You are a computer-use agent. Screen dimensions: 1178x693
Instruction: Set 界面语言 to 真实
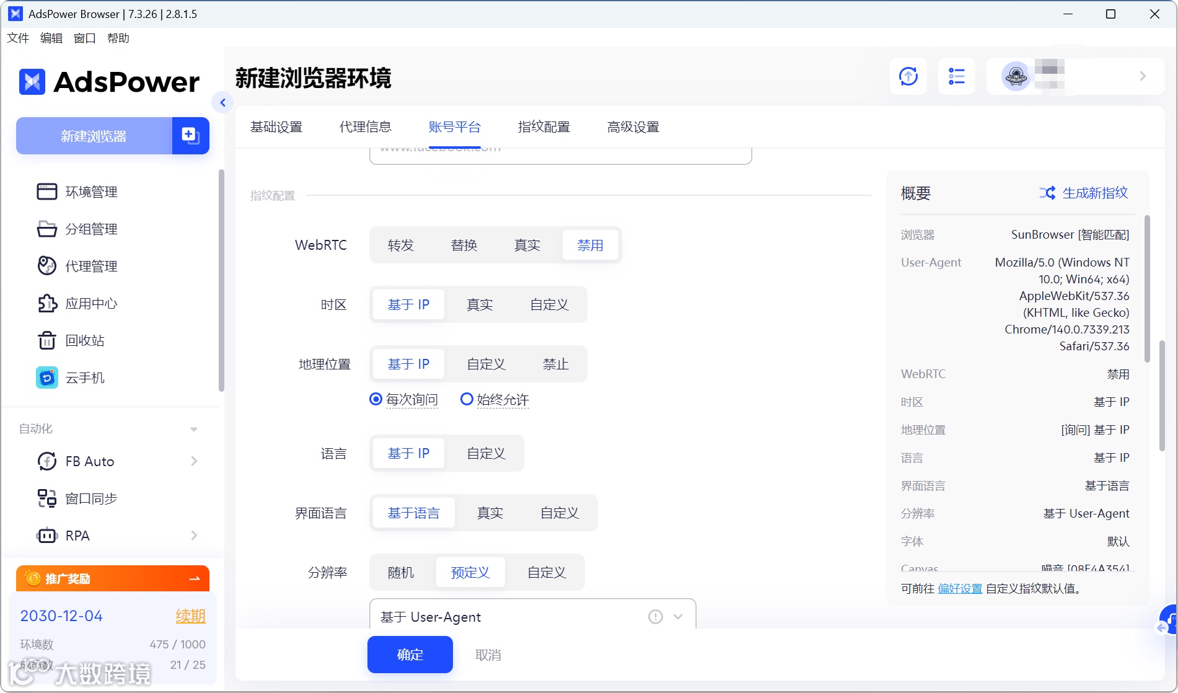tap(490, 513)
